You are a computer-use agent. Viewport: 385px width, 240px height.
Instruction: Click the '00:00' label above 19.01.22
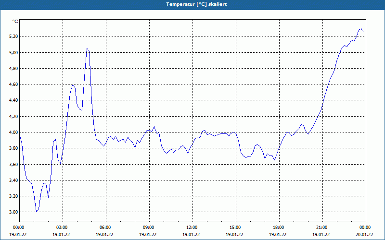click(18, 228)
